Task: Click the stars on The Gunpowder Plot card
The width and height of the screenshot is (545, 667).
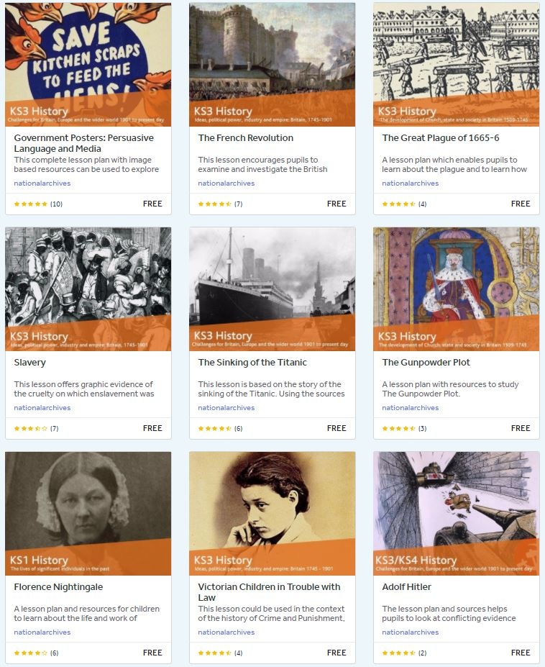Action: [x=398, y=428]
